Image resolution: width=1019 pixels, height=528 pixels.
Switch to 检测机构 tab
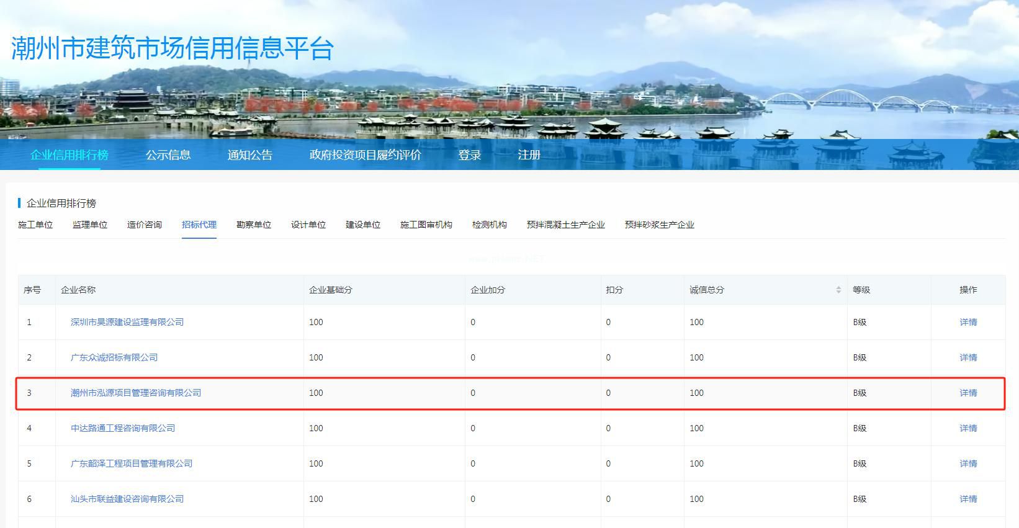[x=490, y=225]
